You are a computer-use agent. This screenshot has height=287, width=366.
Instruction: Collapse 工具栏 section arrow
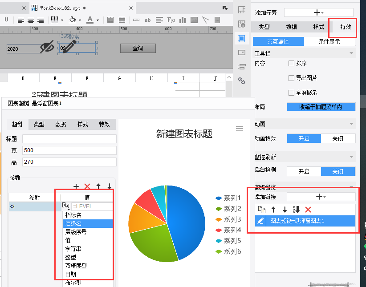pos(351,53)
